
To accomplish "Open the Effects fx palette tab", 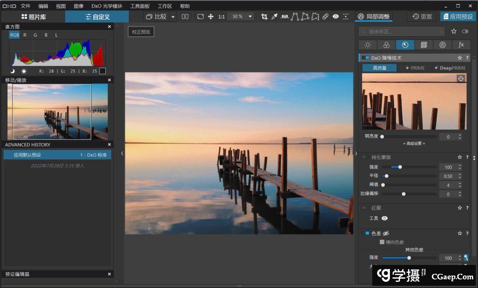I will tap(461, 45).
